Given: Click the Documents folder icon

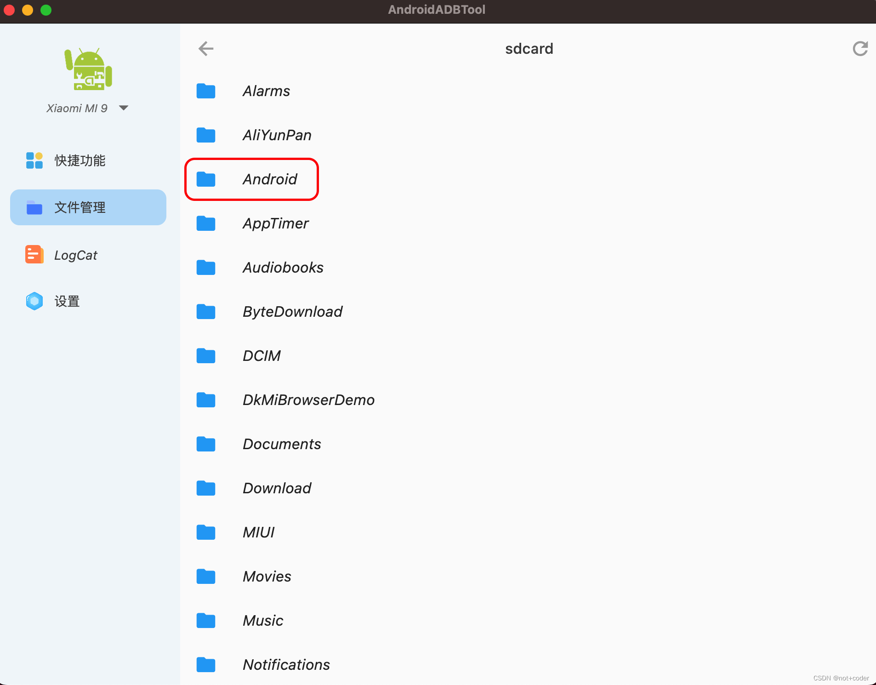Looking at the screenshot, I should click(x=206, y=444).
